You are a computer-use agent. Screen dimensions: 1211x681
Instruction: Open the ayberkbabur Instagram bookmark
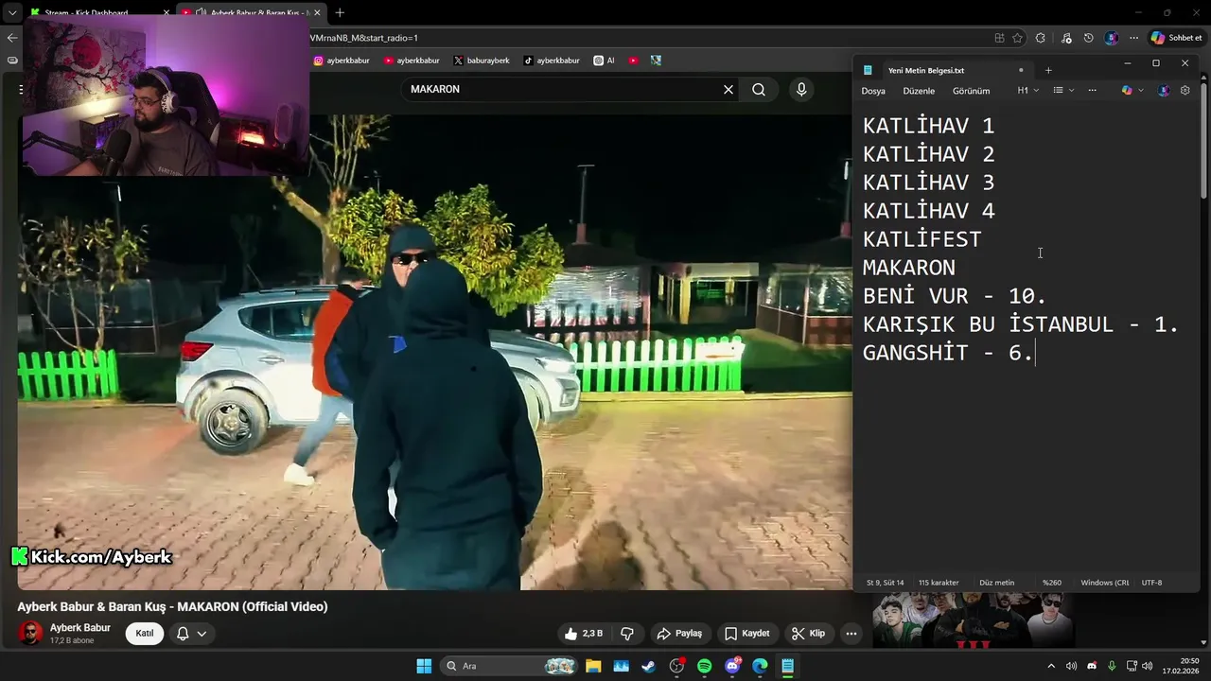342,61
